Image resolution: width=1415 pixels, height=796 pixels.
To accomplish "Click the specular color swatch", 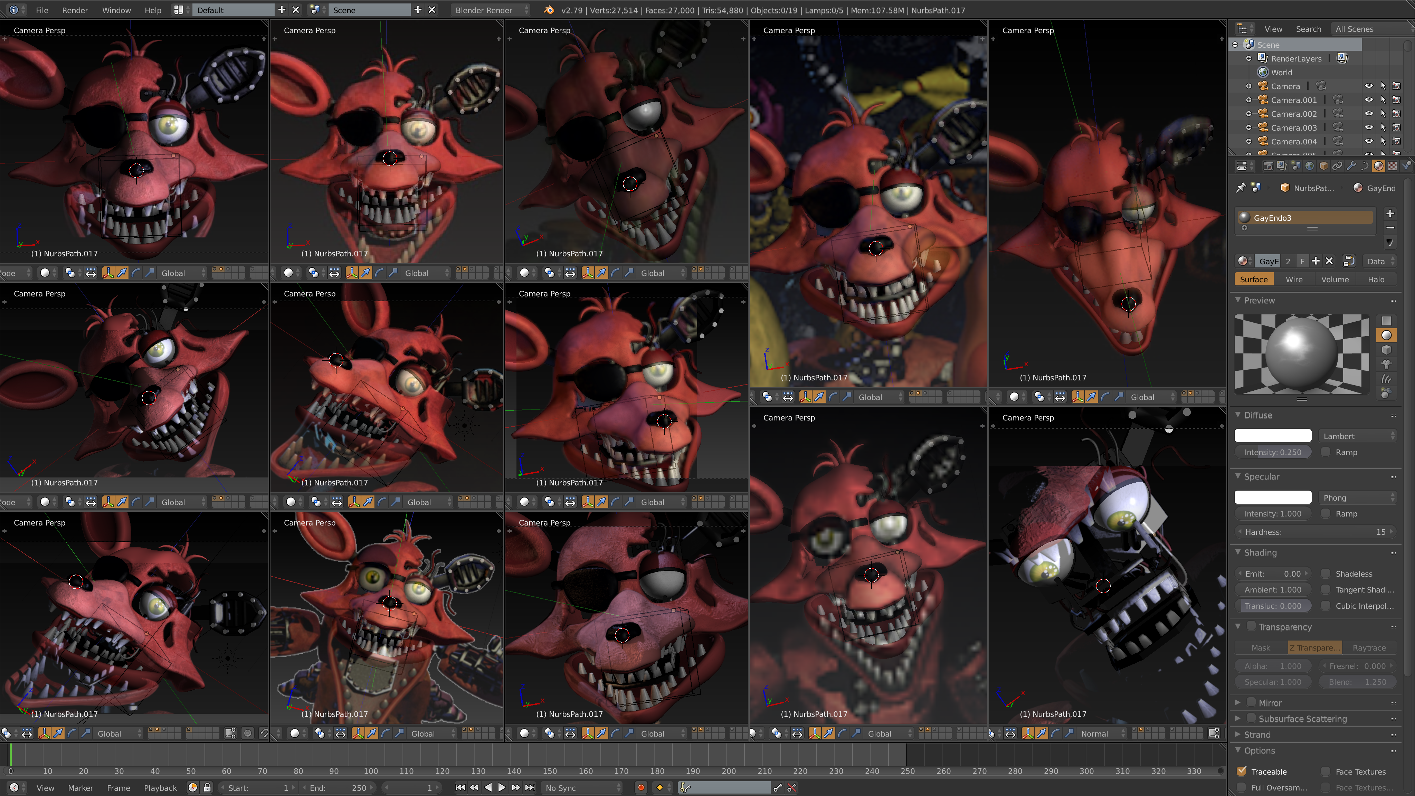I will tap(1273, 498).
